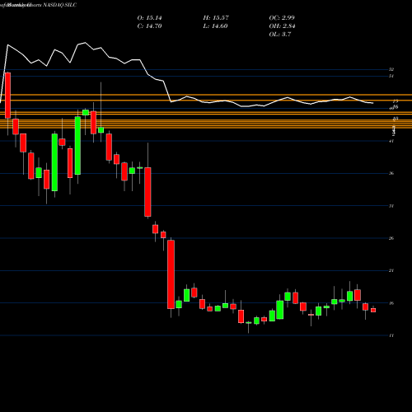412x412 pixels.
Task: Click the 36 price axis label
Action: (391, 173)
